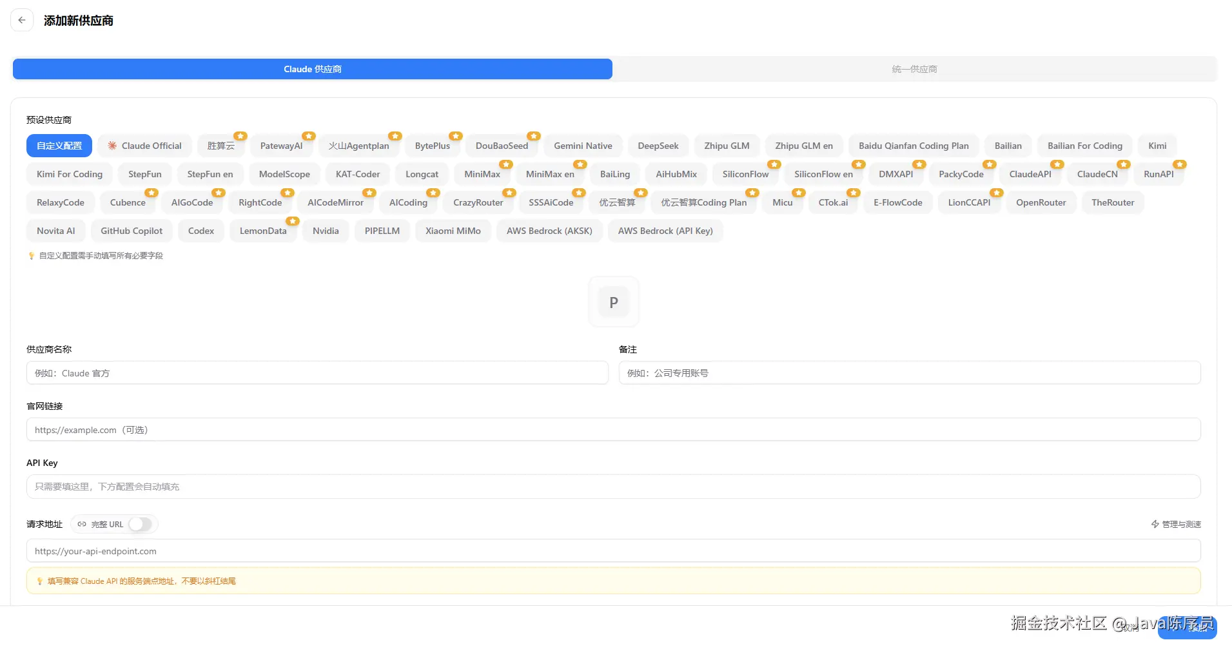
Task: Pick the Gemini Native preset
Action: click(x=583, y=146)
